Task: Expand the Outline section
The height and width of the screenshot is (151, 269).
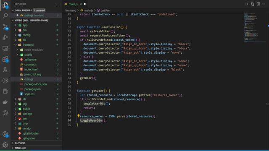Action: [x=20, y=143]
